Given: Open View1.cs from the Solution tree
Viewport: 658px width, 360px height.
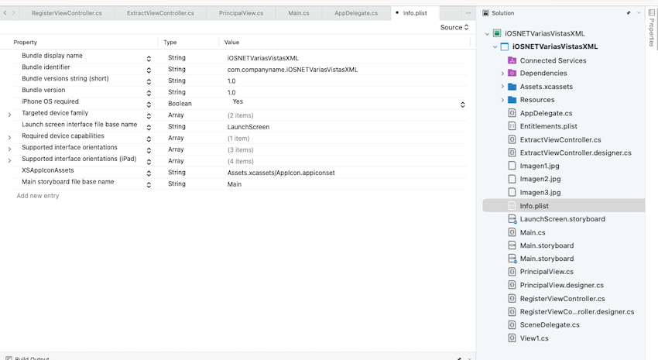Looking at the screenshot, I should point(534,338).
